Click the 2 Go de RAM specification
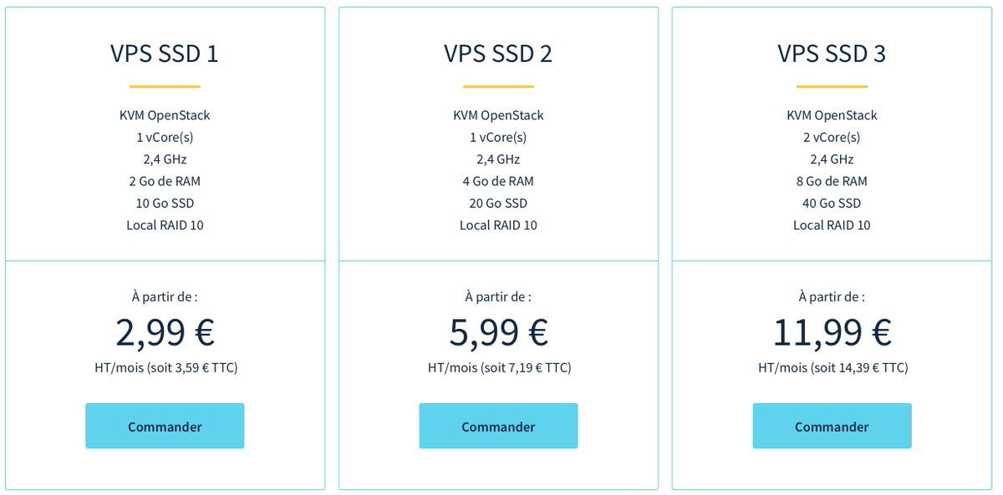1003x495 pixels. pos(165,181)
